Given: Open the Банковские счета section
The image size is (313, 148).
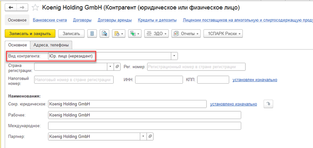Looking at the screenshot, I should 50,20.
